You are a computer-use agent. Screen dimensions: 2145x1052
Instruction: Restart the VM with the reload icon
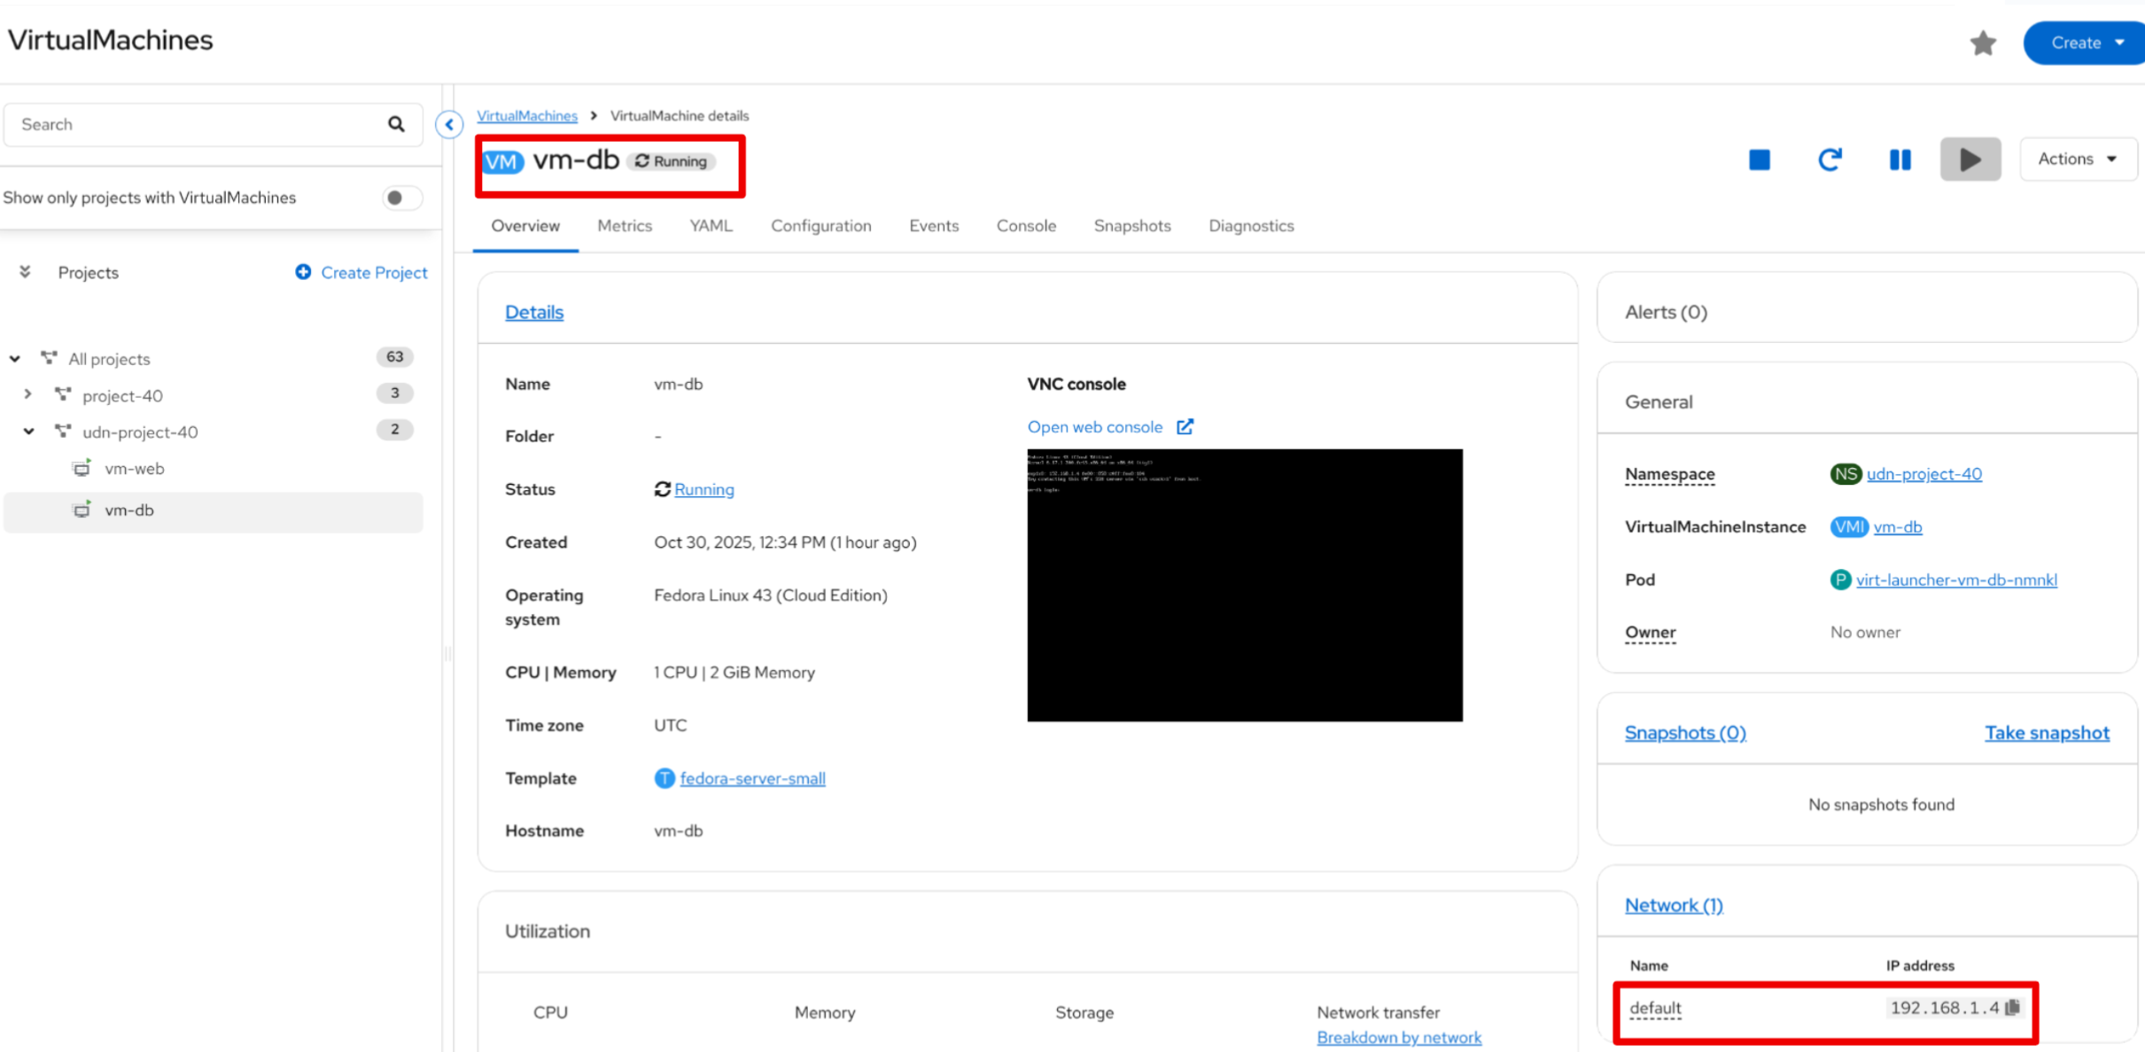[1830, 160]
